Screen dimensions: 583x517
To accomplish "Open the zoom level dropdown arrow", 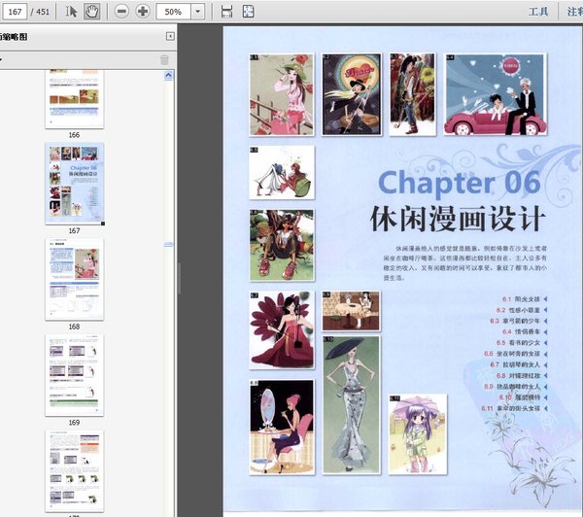I will (x=198, y=12).
